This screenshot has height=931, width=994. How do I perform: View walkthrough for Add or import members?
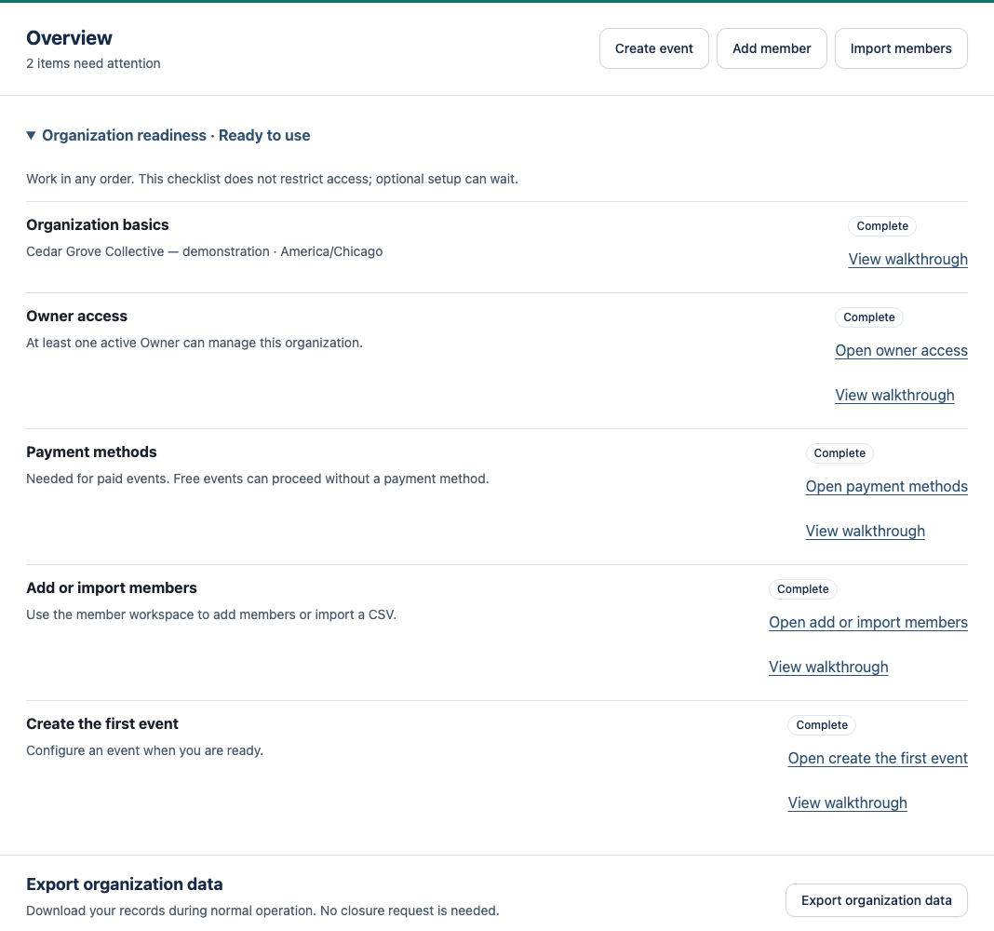click(828, 667)
